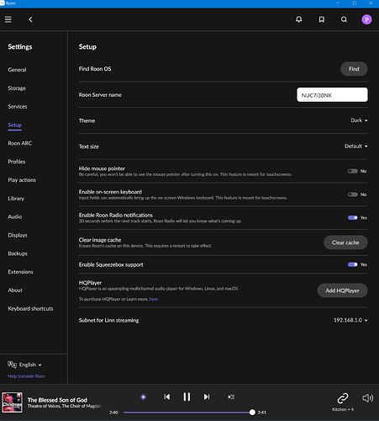
Task: Expand the Theme dropdown set to Dark
Action: tap(359, 120)
